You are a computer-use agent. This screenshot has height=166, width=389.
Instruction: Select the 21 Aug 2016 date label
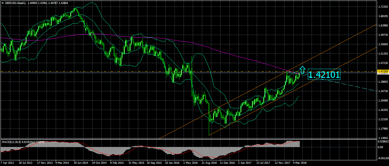[209, 163]
